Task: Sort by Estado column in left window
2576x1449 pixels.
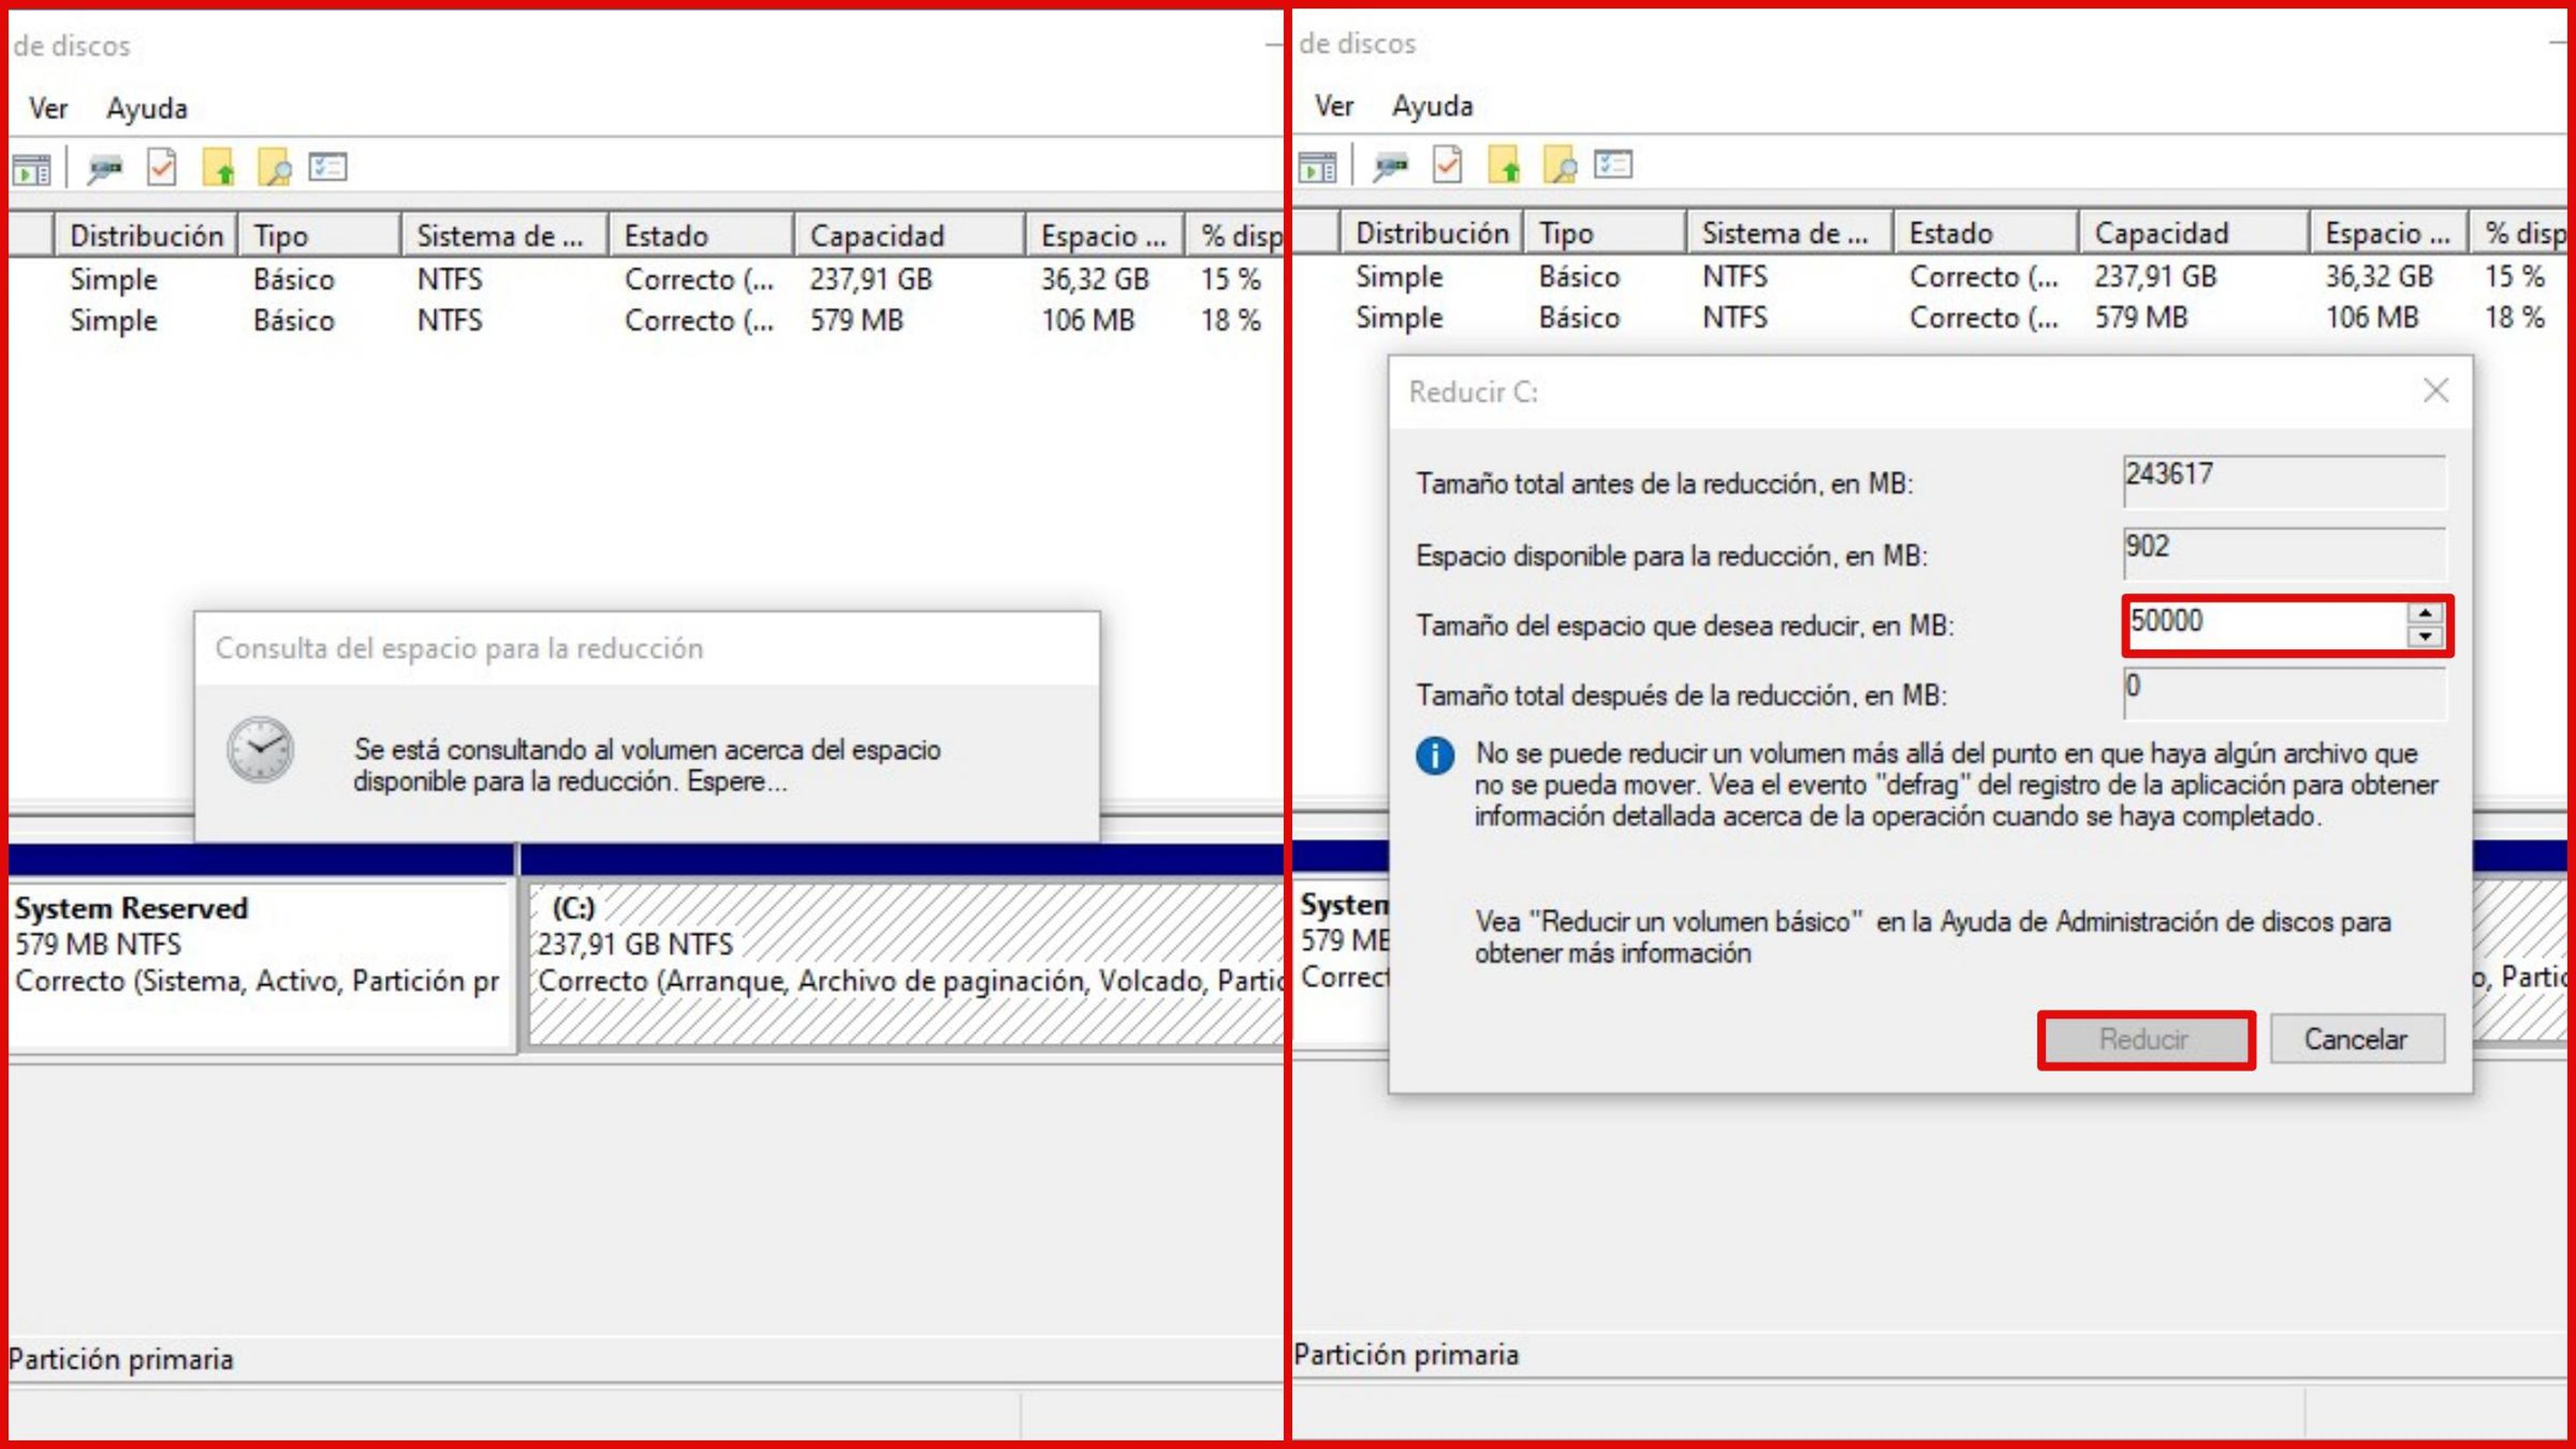Action: 701,236
